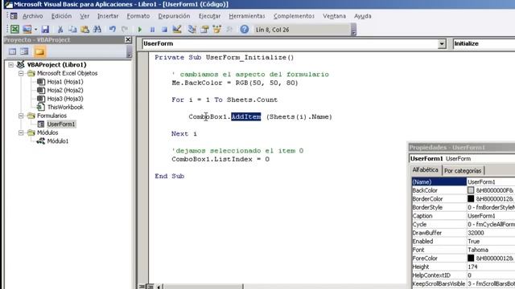Click the ForeColor black swatch
Screen dimensions: 515x289
471,258
